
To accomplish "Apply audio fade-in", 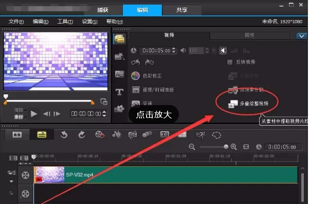I will pyautogui.click(x=234, y=51).
